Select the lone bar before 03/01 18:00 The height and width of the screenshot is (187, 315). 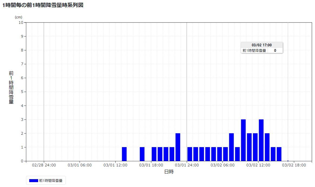pos(142,154)
